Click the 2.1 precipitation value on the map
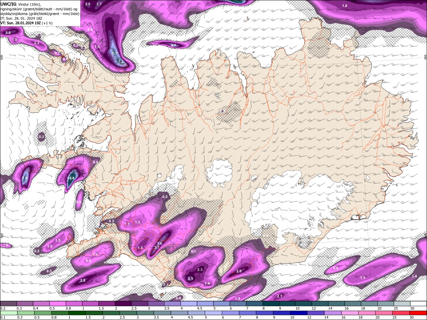427x320 pixels. pos(280,296)
